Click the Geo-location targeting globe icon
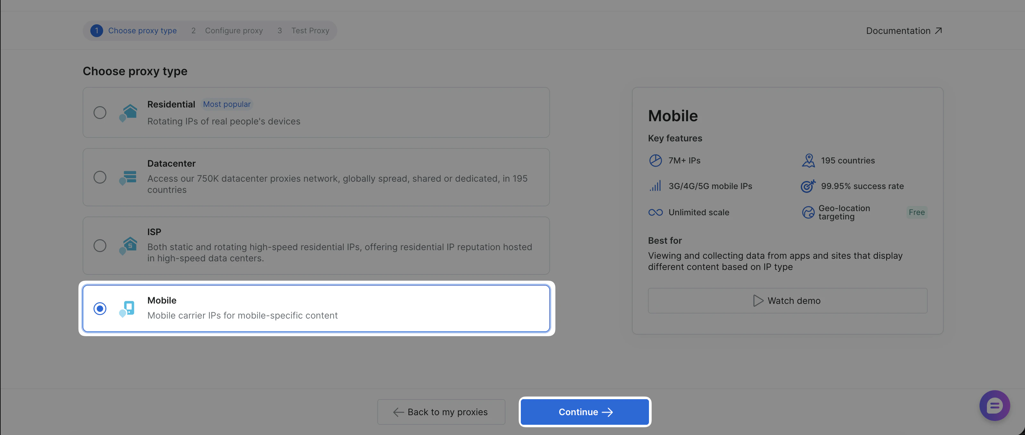1025x435 pixels. pos(808,212)
